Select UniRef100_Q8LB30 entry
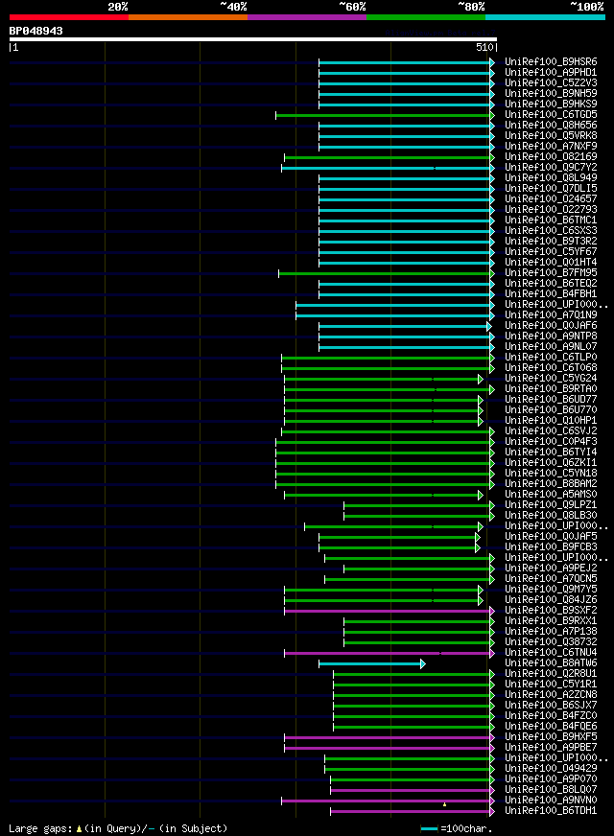 [551, 516]
